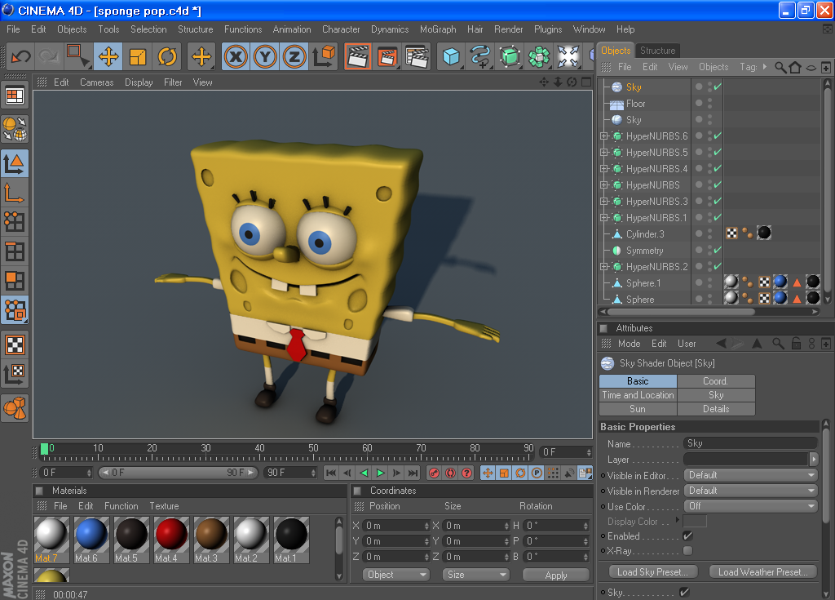Viewport: 835px width, 600px height.
Task: Open Time and Location tab
Action: [638, 395]
